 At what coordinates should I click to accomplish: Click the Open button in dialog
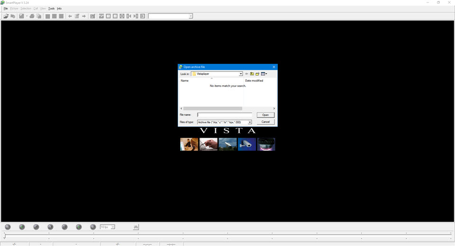265,115
